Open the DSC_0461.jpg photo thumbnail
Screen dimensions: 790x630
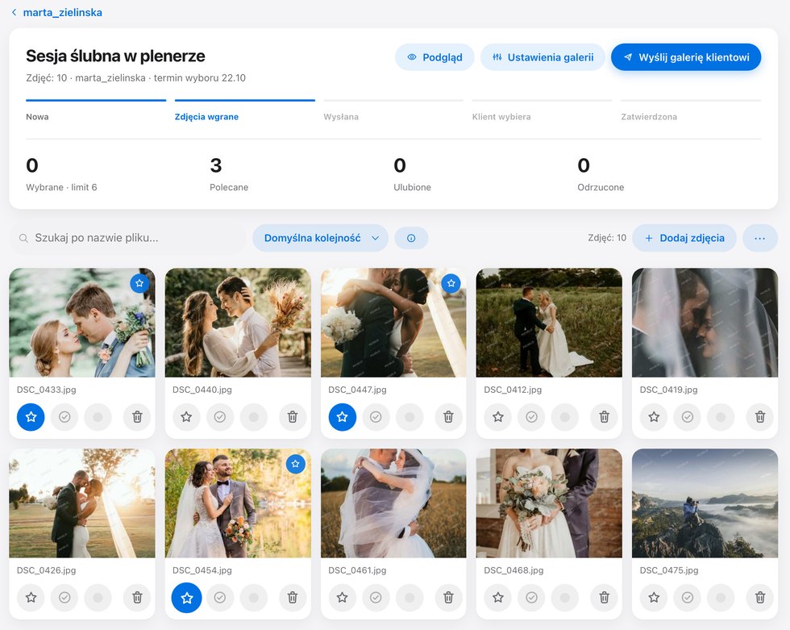pos(393,503)
